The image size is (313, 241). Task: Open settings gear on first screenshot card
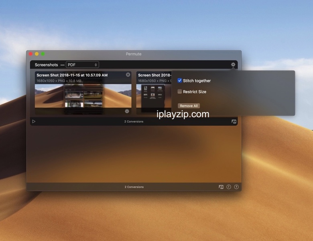[127, 111]
